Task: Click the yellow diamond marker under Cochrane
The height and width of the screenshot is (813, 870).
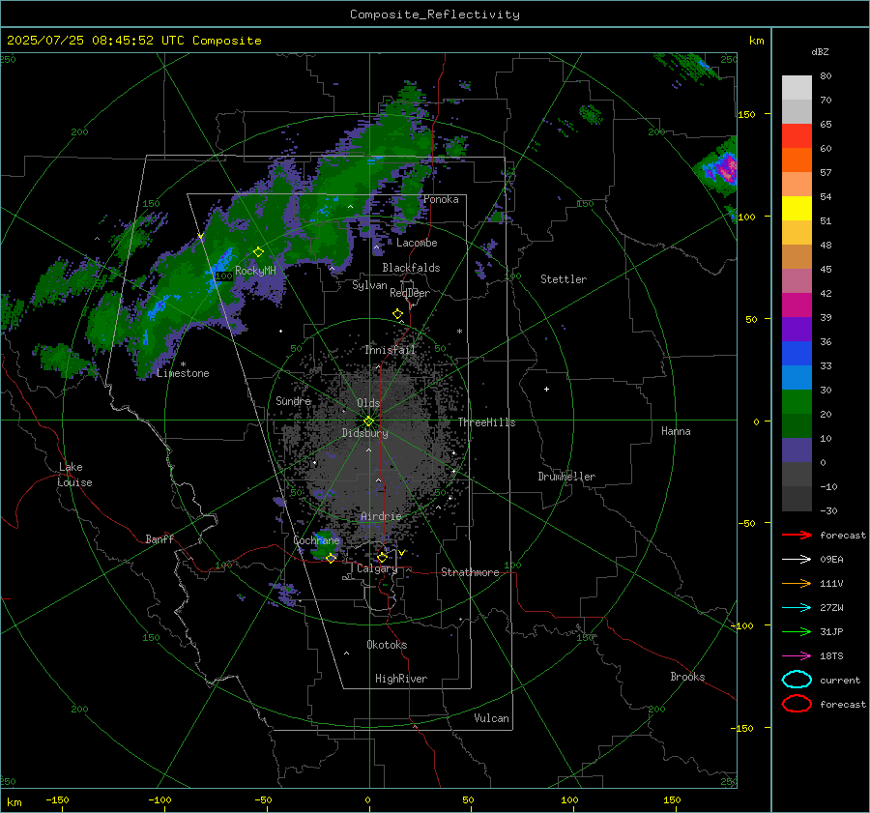Action: point(331,558)
